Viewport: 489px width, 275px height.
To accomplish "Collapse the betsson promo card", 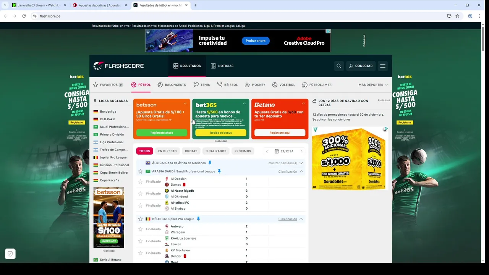I will [185, 104].
